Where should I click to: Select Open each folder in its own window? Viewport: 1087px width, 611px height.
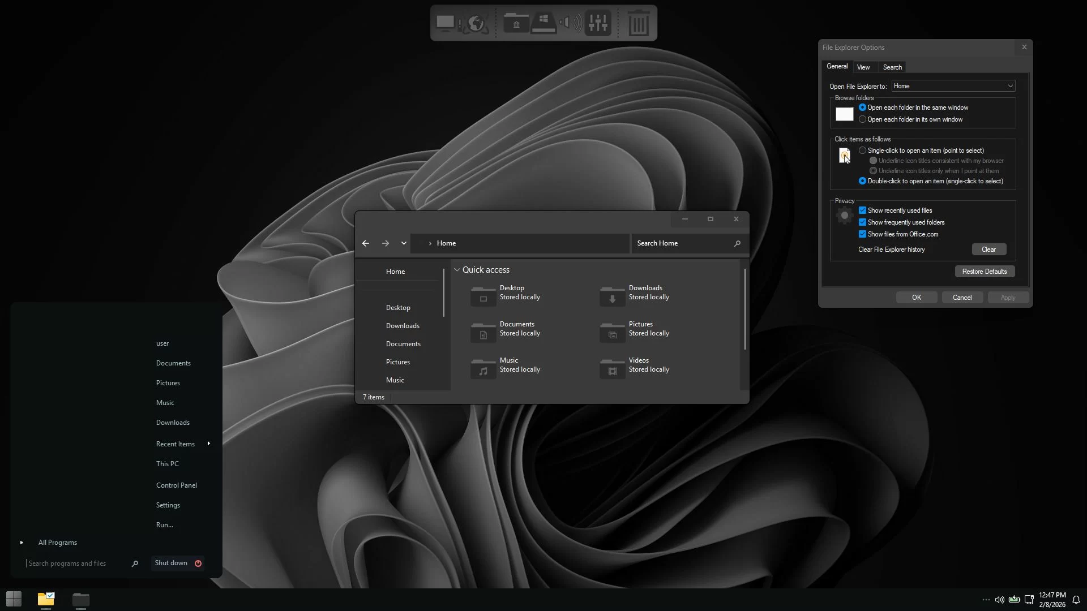click(x=862, y=119)
